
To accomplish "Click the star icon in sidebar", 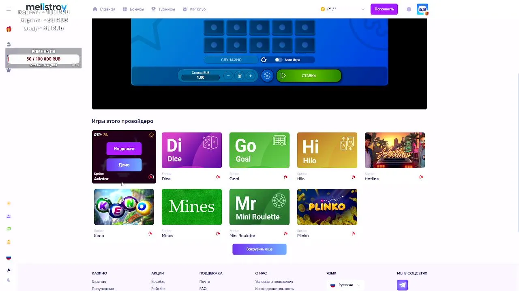I will (9, 70).
